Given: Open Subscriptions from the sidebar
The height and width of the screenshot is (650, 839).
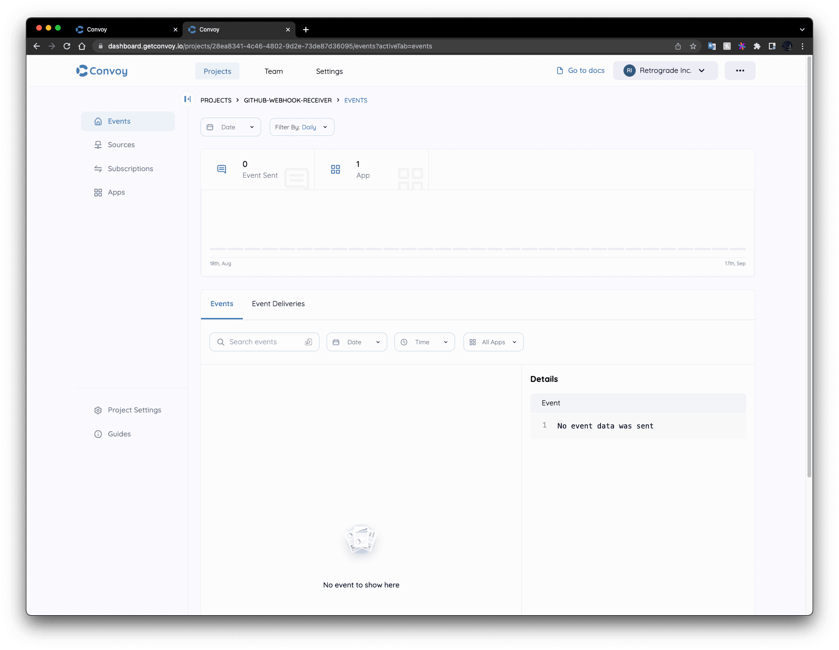Looking at the screenshot, I should [130, 168].
